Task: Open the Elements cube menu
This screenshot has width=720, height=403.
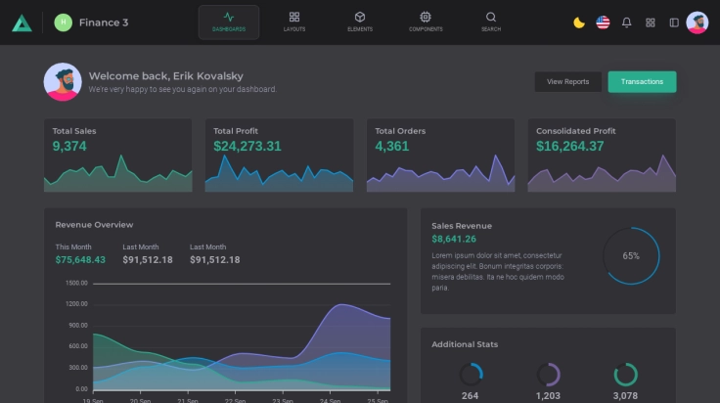Action: (x=360, y=22)
